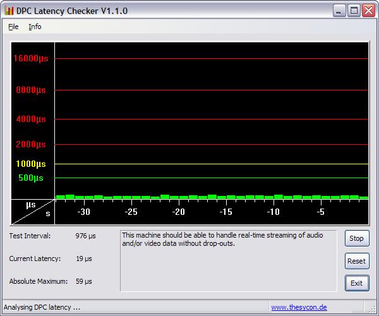Open the Info menu
The height and width of the screenshot is (316, 379).
coord(35,27)
